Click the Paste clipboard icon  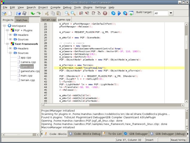(59, 13)
